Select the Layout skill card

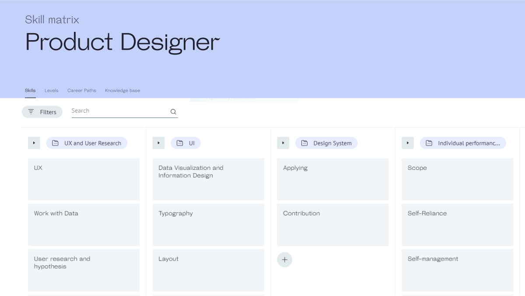click(208, 270)
